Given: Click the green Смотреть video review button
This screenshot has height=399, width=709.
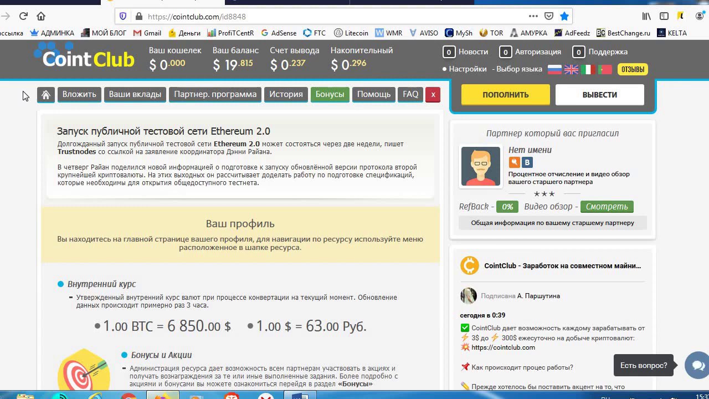Looking at the screenshot, I should (607, 207).
